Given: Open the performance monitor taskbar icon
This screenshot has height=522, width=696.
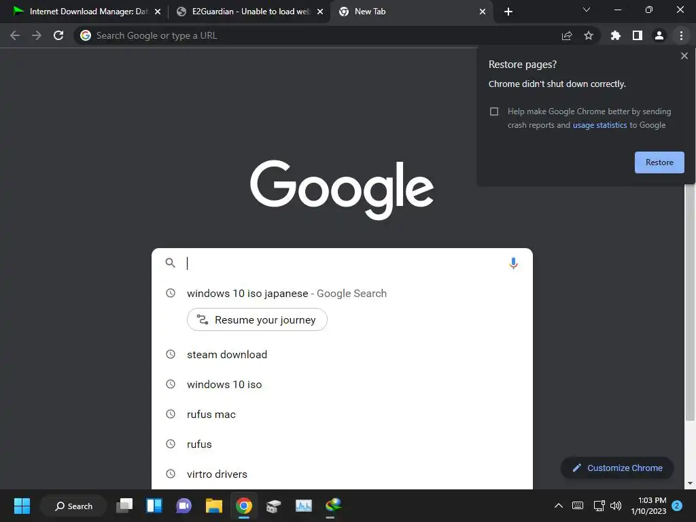Looking at the screenshot, I should 304,506.
